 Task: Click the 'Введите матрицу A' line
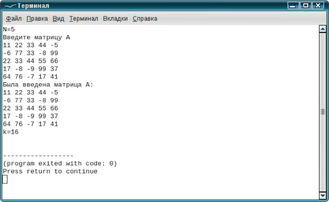point(37,37)
